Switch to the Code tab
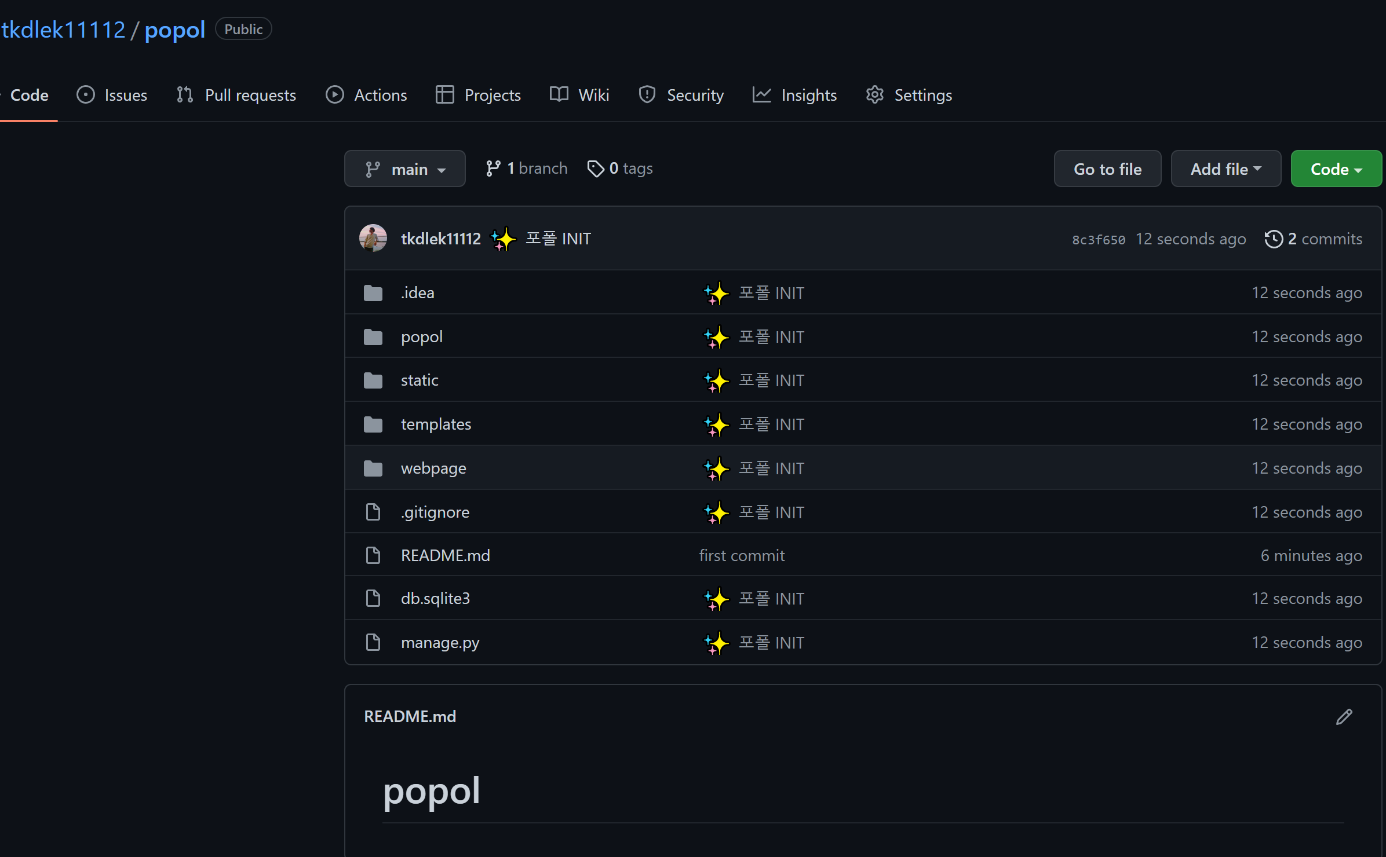1386x857 pixels. (29, 95)
